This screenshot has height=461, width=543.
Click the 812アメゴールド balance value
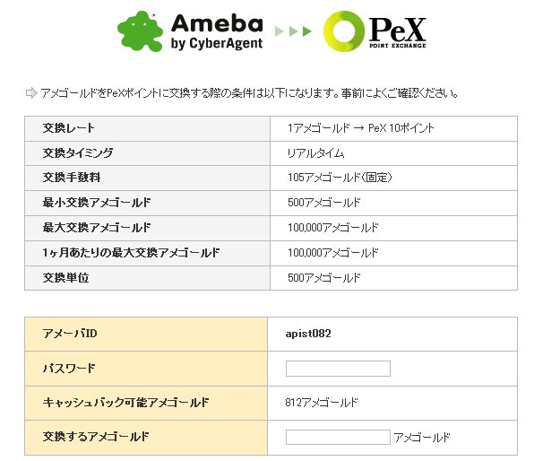[322, 403]
